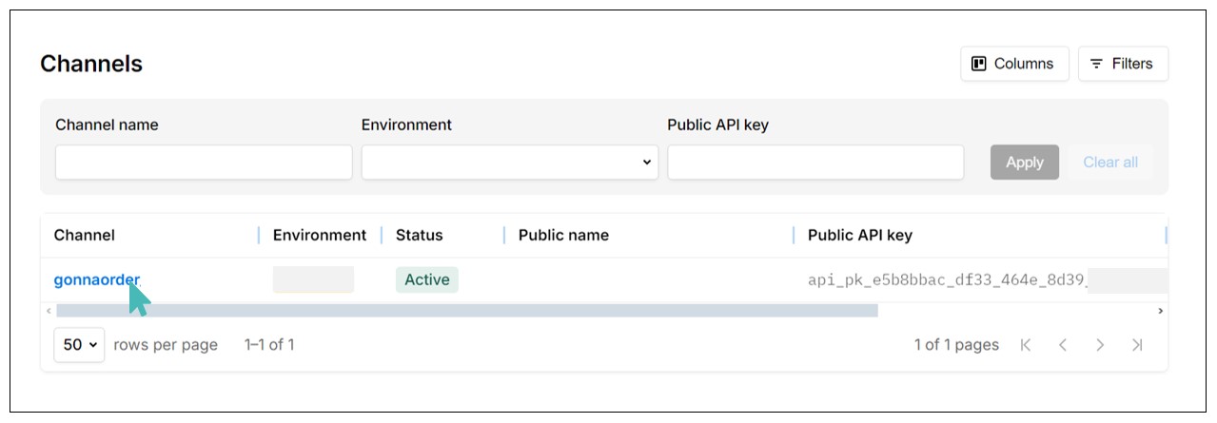Open the Columns settings button
This screenshot has height=423, width=1217.
(1014, 64)
